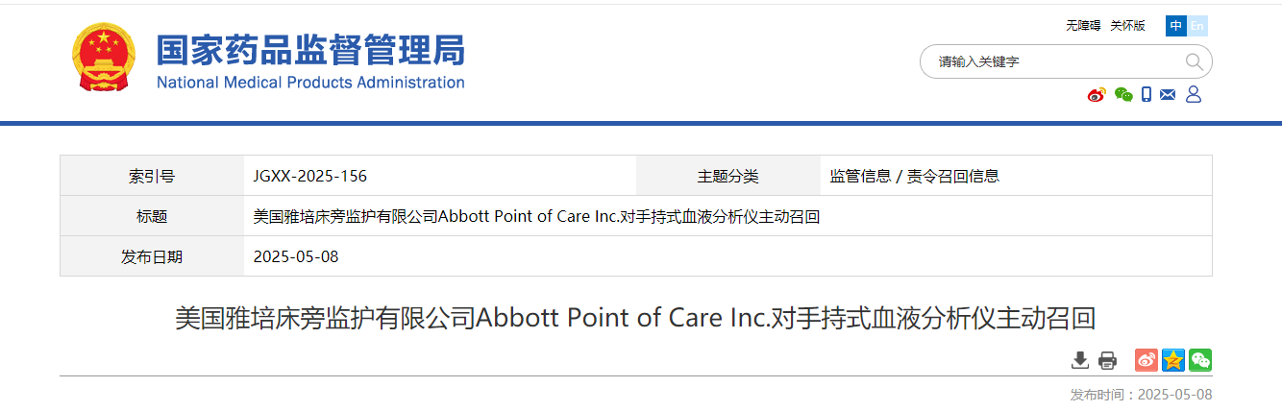
Task: Download the article with the download icon
Action: (x=1080, y=360)
